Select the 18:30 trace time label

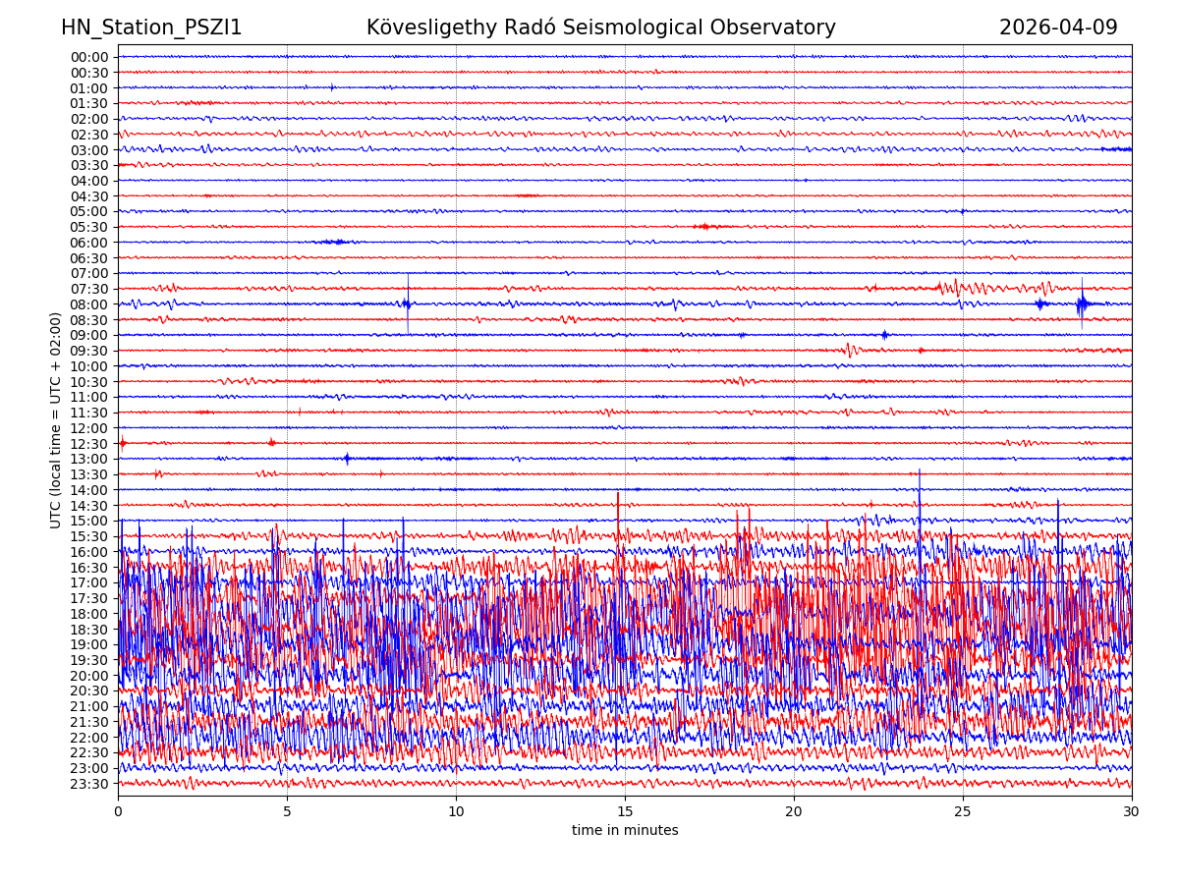[89, 630]
